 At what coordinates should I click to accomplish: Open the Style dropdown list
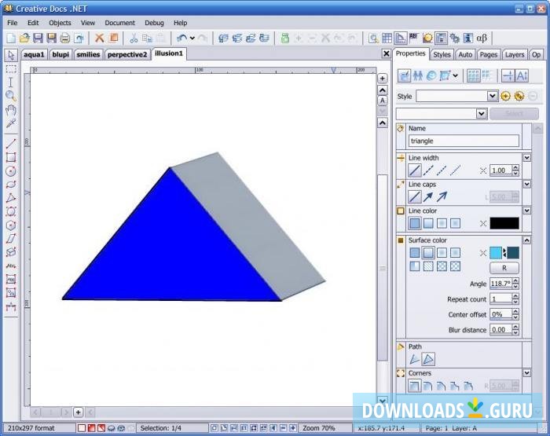[492, 96]
